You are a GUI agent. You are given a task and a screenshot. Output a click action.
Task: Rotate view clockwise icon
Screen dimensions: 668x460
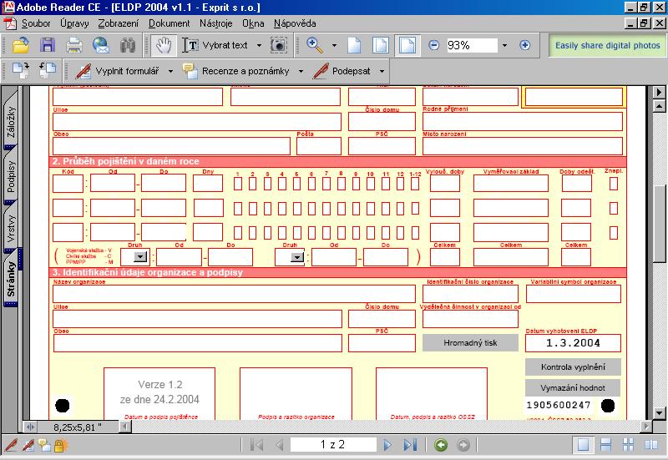(20, 70)
